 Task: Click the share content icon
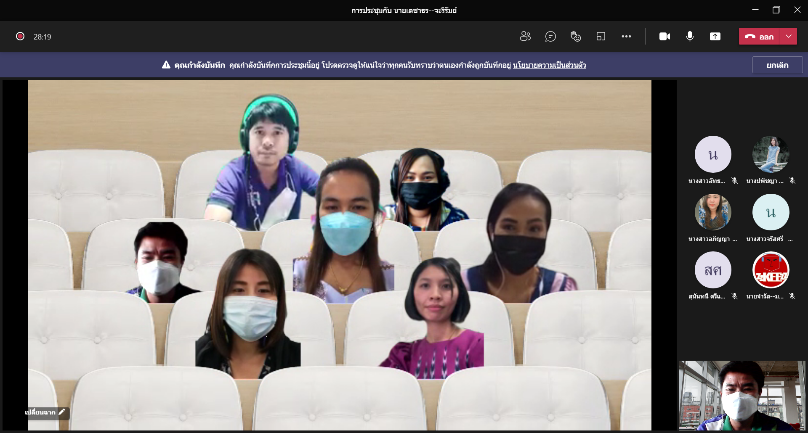click(x=715, y=37)
